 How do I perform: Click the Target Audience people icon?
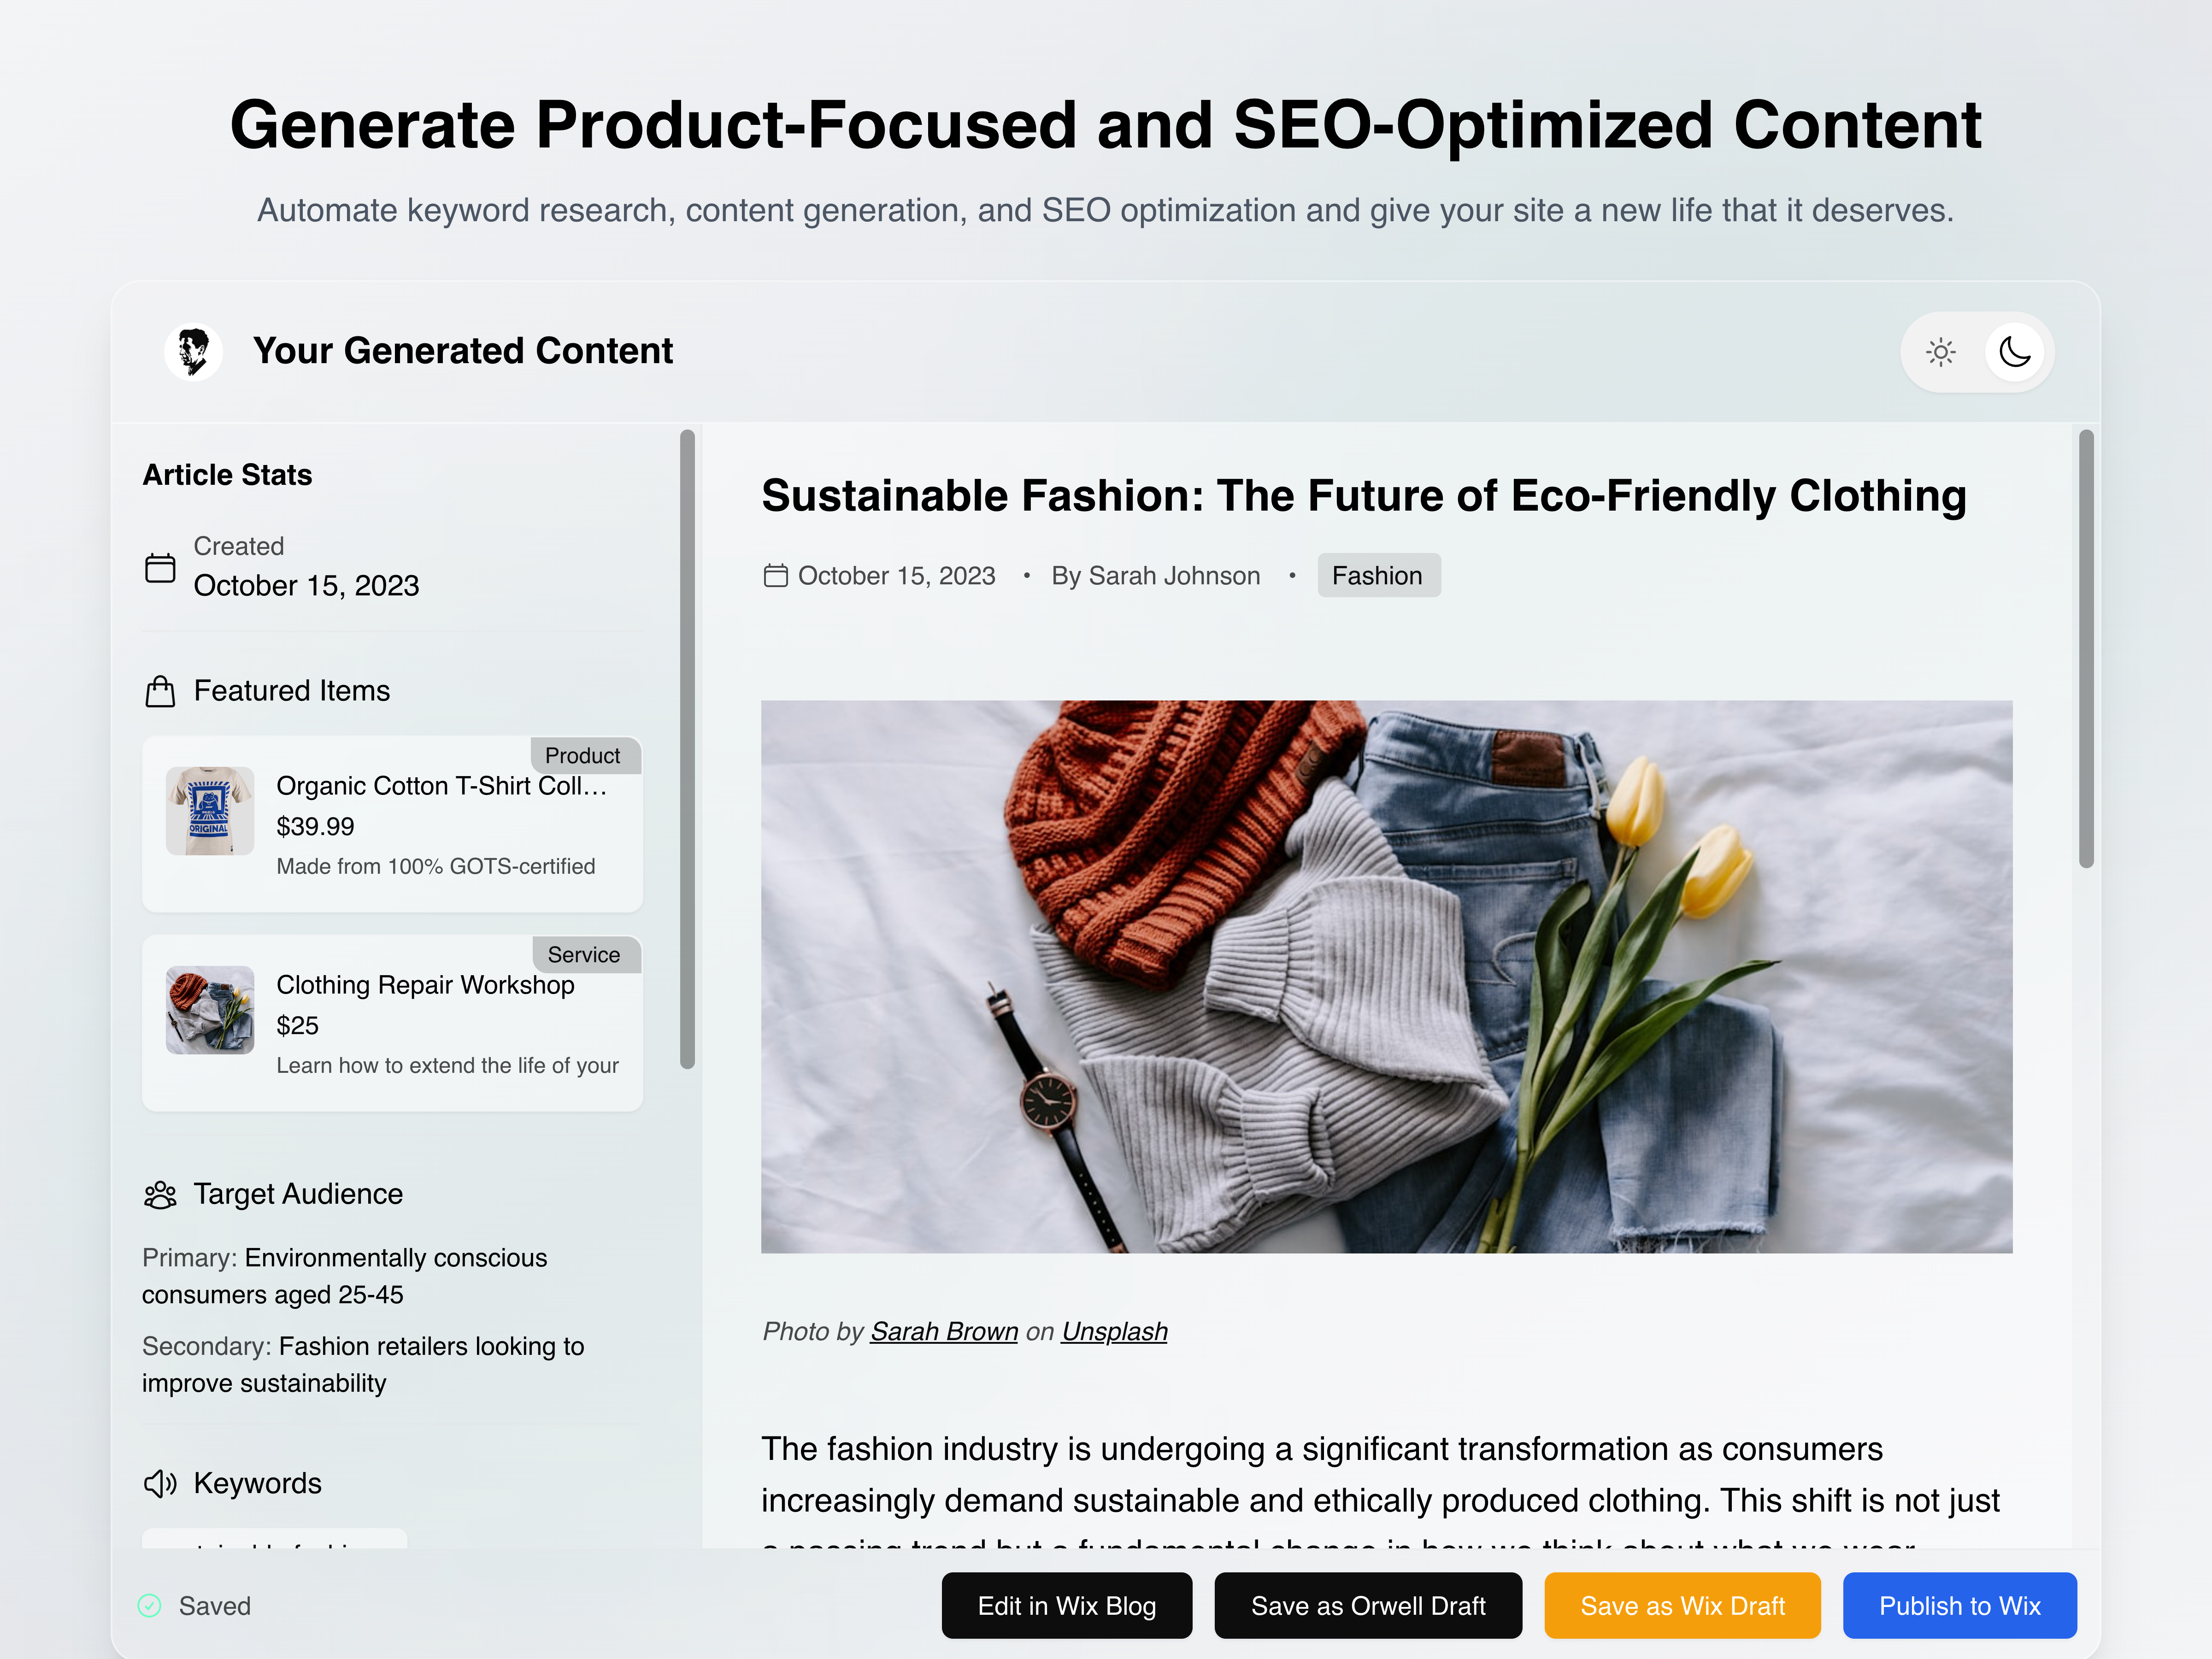coord(160,1194)
